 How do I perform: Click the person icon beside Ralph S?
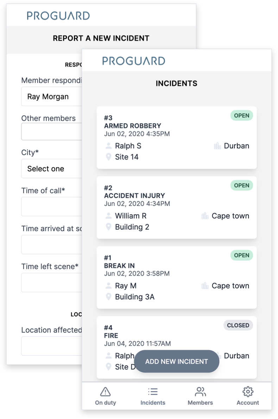[x=108, y=146]
